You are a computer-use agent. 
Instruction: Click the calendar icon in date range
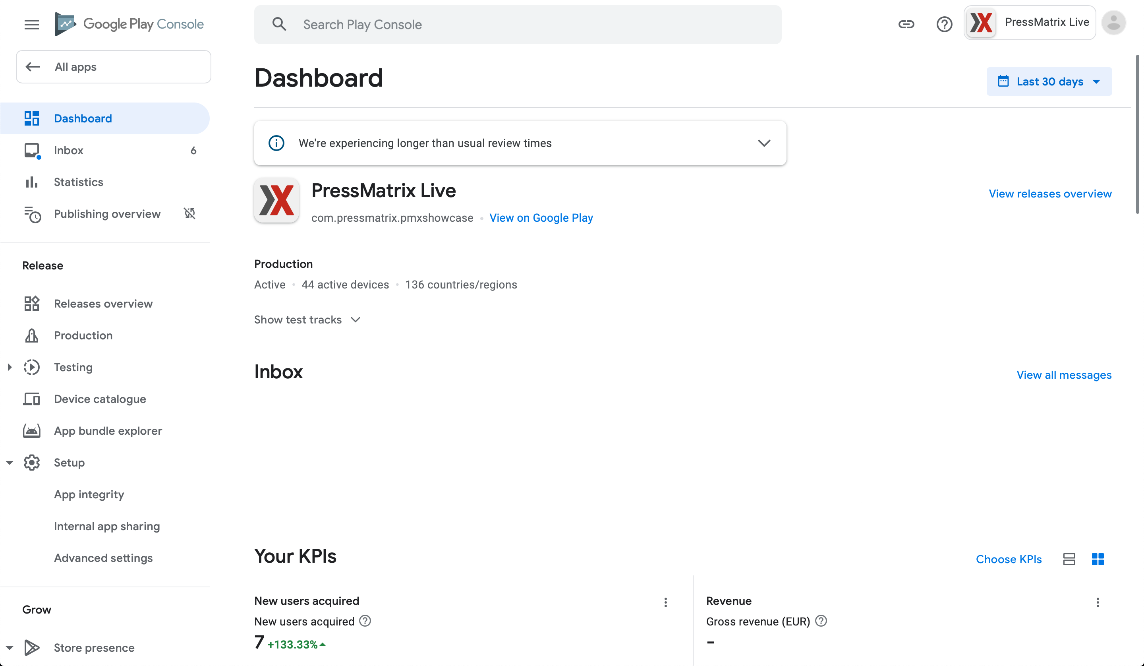tap(1003, 81)
